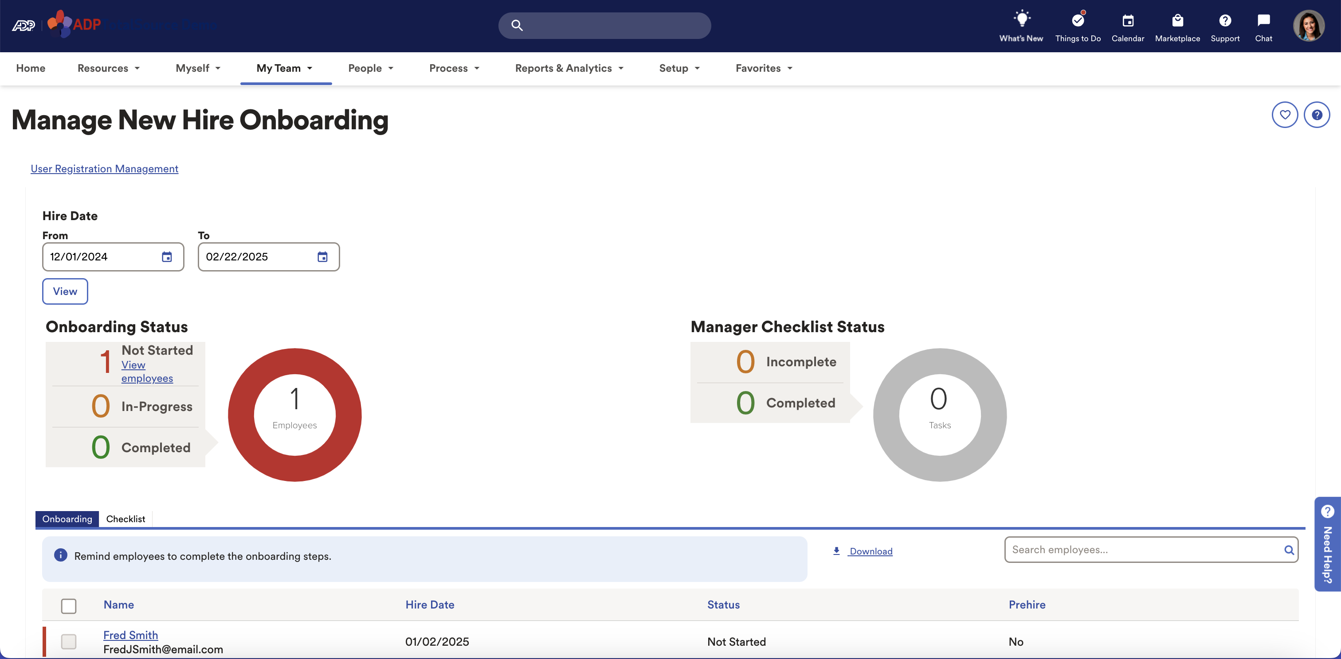This screenshot has width=1341, height=659.
Task: Open the Calendar icon in header
Action: click(1128, 21)
